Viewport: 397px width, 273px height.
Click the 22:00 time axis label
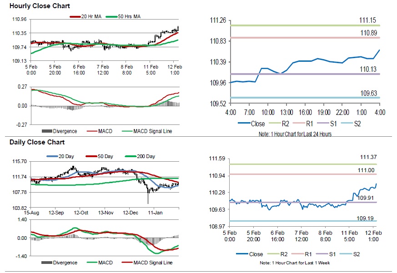[x=342, y=112]
